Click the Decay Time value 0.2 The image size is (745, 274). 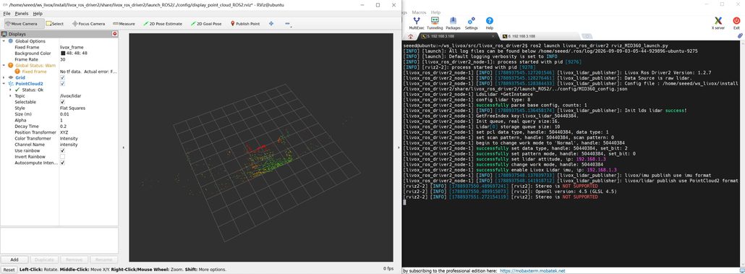pos(63,127)
